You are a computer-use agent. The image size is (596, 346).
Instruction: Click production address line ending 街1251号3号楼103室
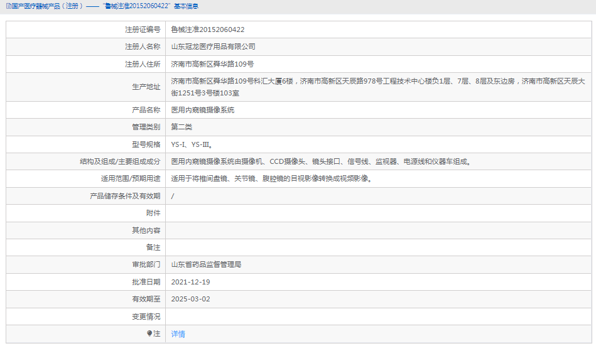(x=205, y=93)
